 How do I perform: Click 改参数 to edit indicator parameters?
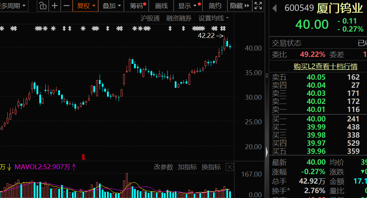pyautogui.click(x=164, y=167)
